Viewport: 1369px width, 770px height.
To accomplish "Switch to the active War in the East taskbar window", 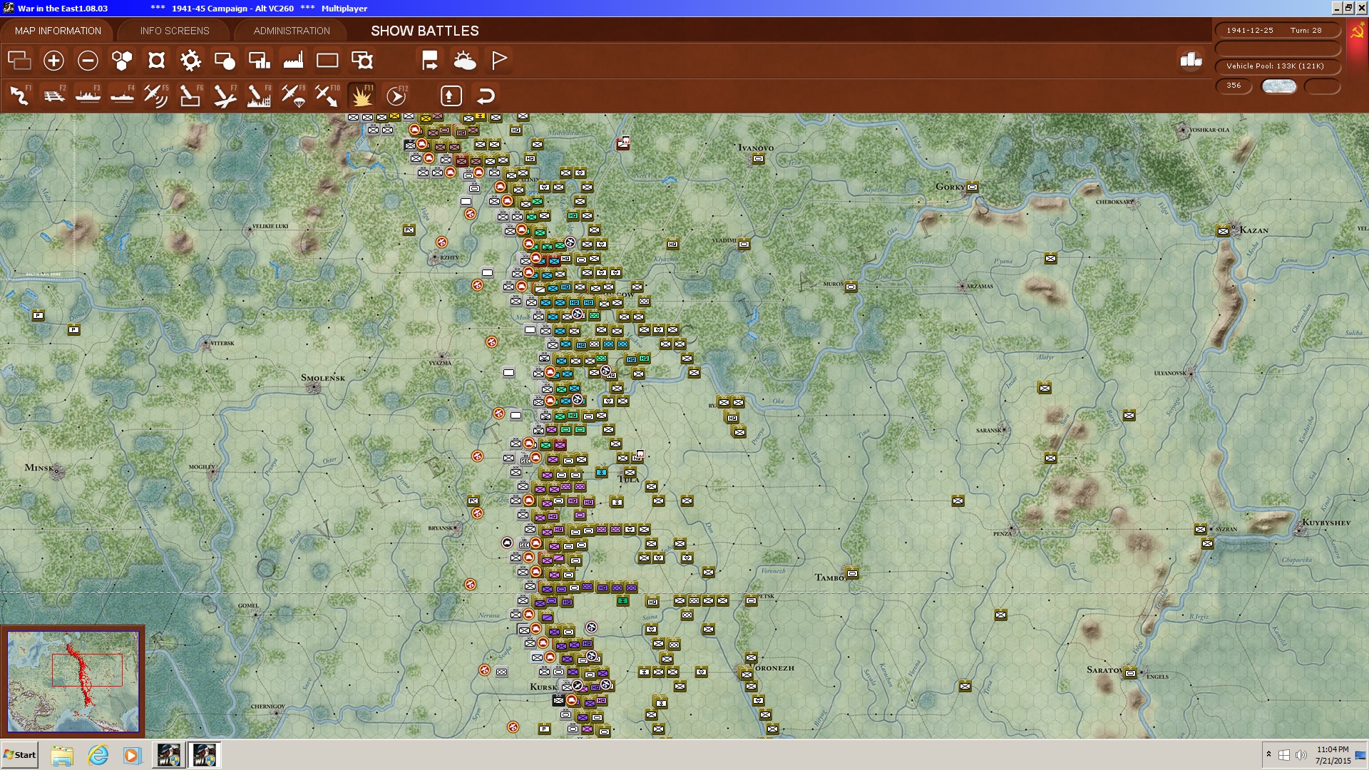I will (x=205, y=755).
